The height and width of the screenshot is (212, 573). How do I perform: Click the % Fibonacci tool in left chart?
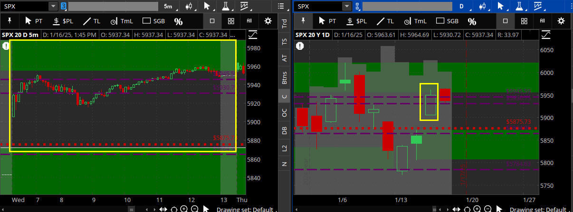pyautogui.click(x=178, y=21)
